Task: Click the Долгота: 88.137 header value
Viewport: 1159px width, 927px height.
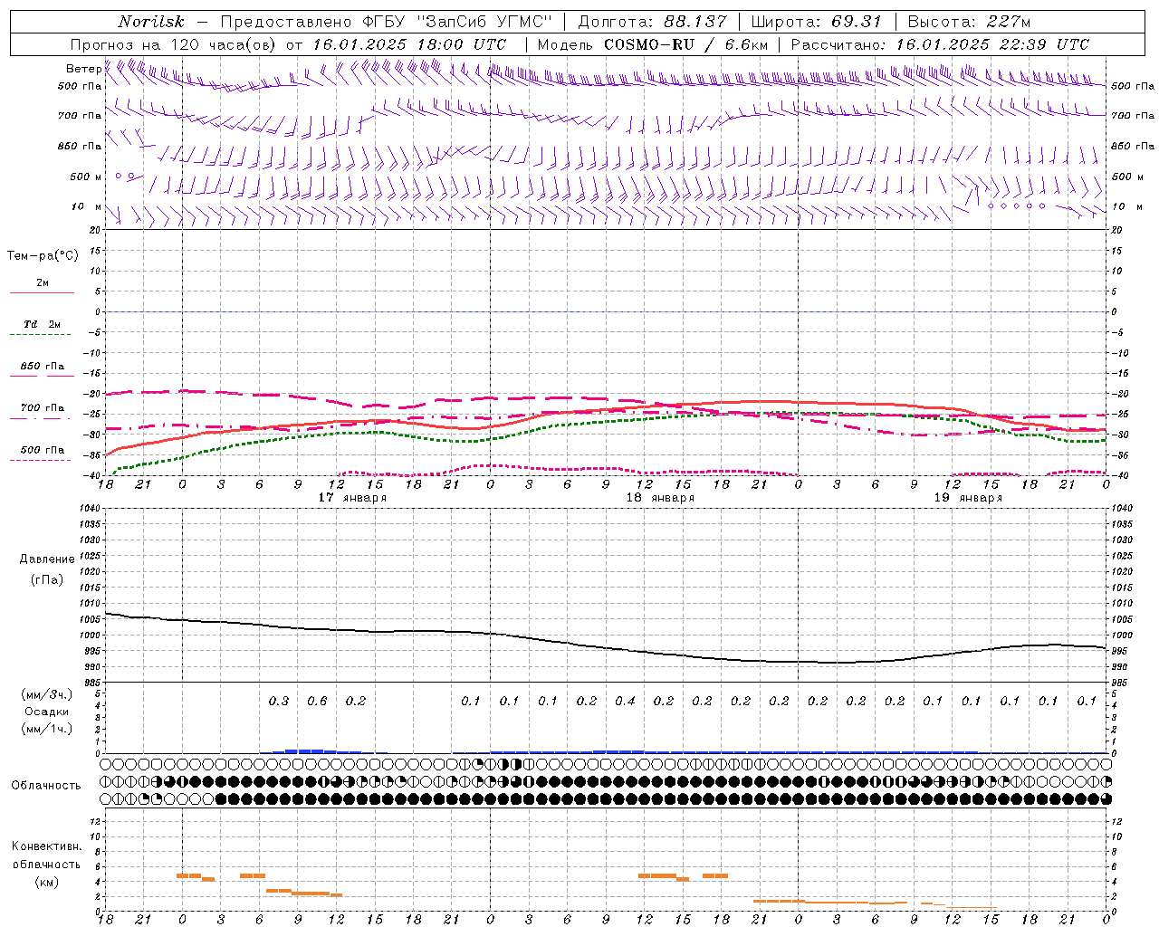Action: pos(652,22)
